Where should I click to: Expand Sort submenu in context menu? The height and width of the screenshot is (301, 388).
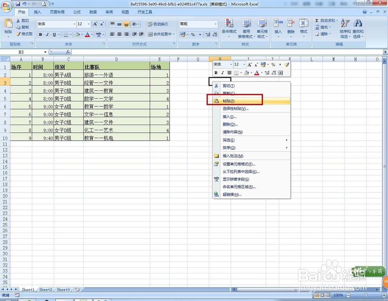(x=251, y=148)
